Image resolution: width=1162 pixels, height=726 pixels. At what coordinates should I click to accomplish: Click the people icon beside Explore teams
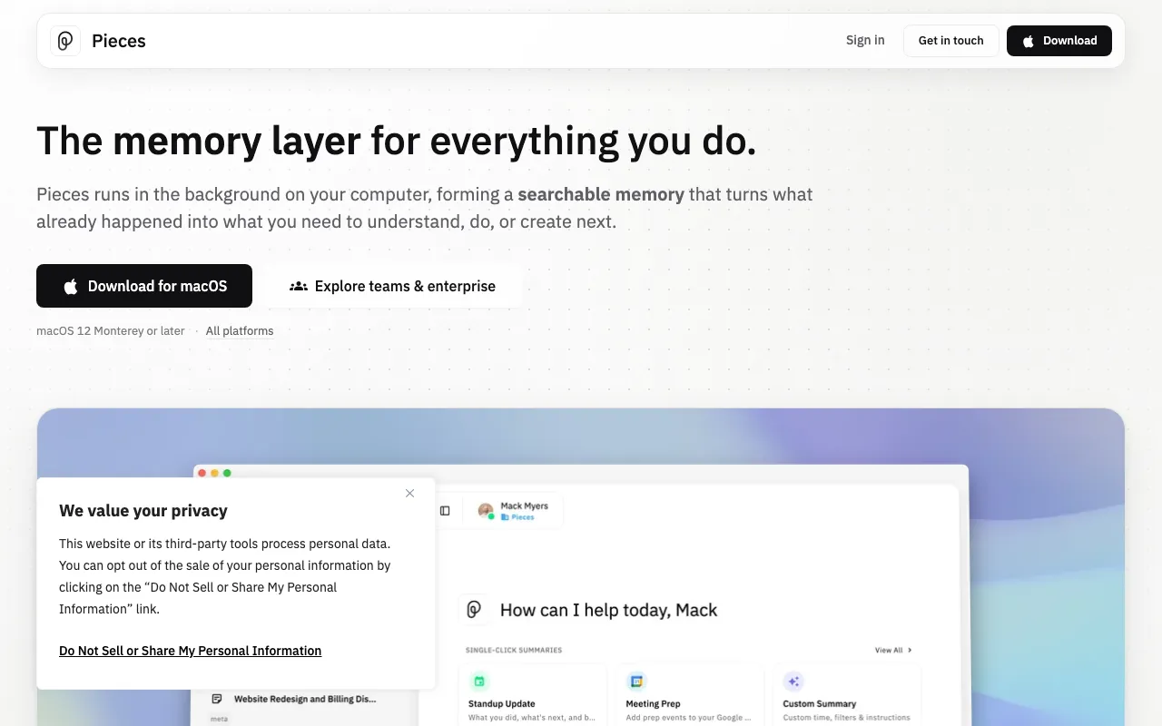pos(298,286)
